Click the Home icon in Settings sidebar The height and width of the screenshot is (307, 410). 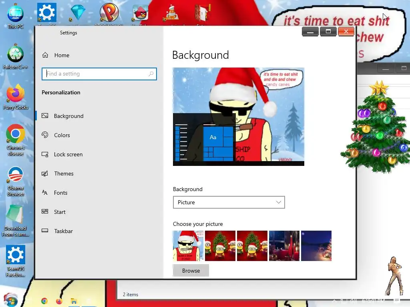[x=45, y=55]
